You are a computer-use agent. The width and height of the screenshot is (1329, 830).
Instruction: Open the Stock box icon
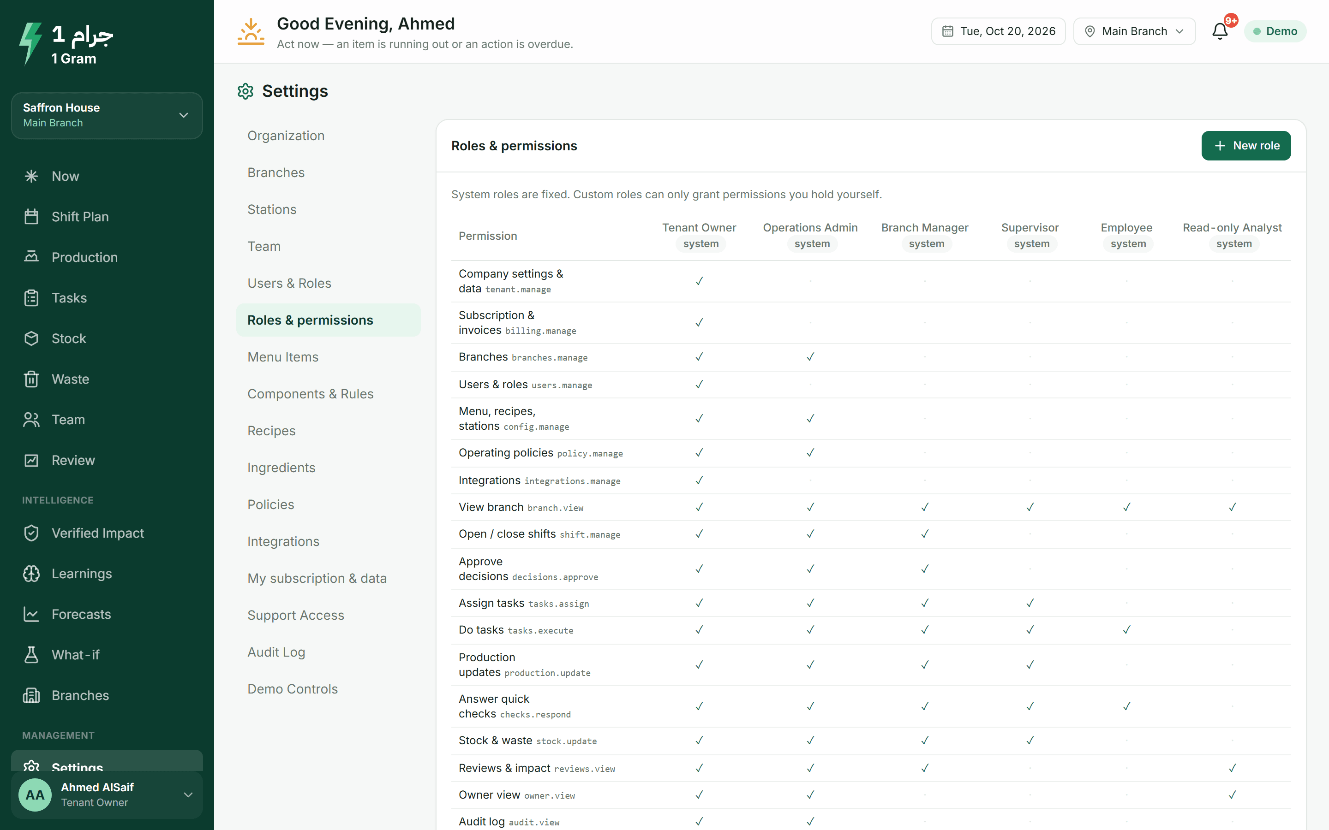(x=31, y=339)
